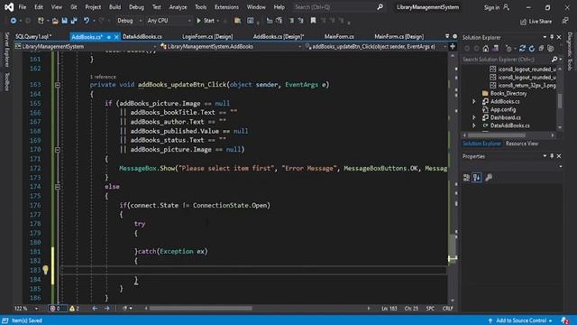This screenshot has width=577, height=325.
Task: Open the Extensions menu
Action: coord(226,7)
